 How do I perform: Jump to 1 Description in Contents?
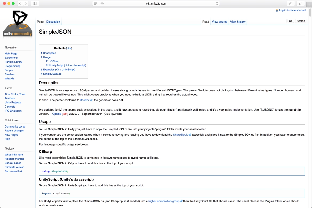[48, 53]
